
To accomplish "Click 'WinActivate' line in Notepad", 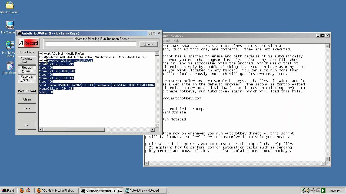I will (x=174, y=112).
